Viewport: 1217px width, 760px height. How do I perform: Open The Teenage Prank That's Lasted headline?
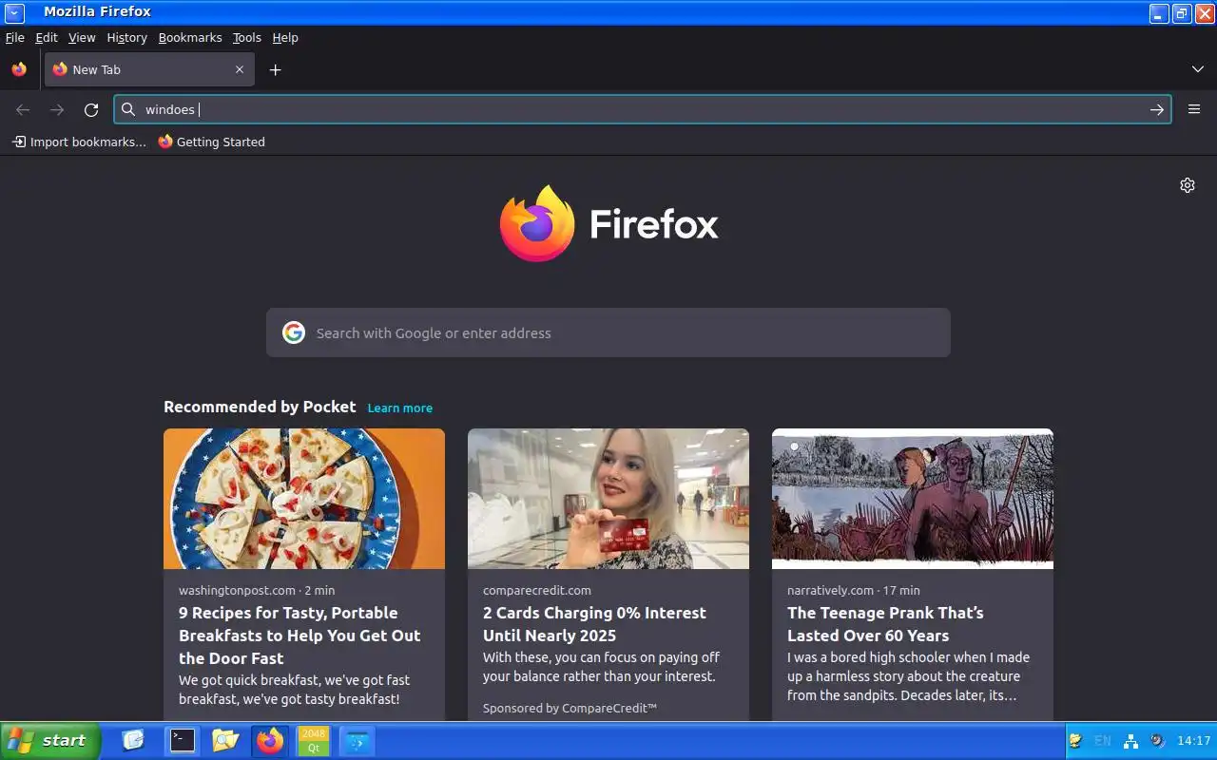(x=885, y=624)
